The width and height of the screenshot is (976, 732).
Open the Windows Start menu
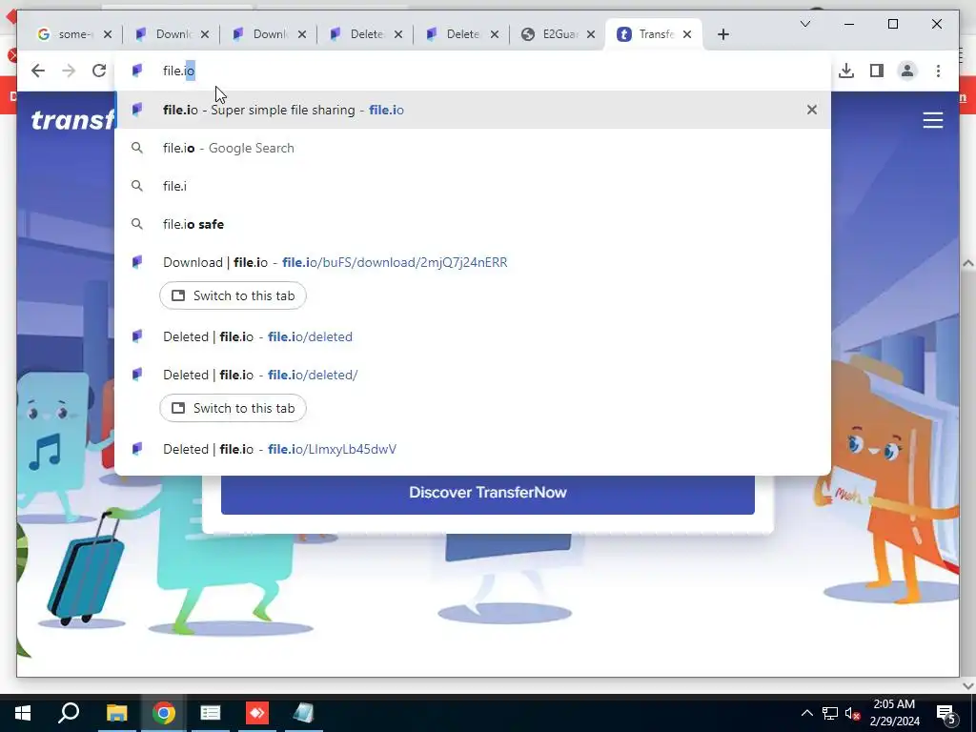(23, 713)
